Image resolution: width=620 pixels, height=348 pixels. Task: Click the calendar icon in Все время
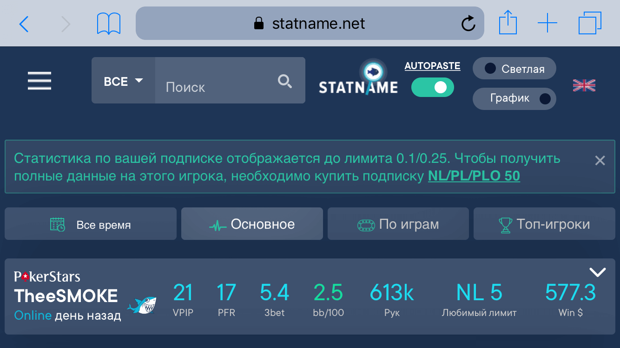[58, 225]
